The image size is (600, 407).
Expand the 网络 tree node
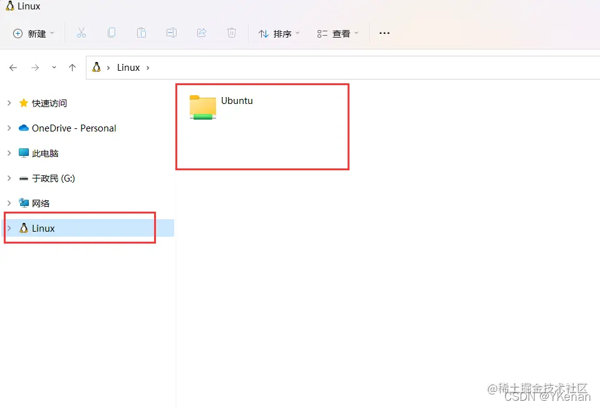pyautogui.click(x=9, y=203)
